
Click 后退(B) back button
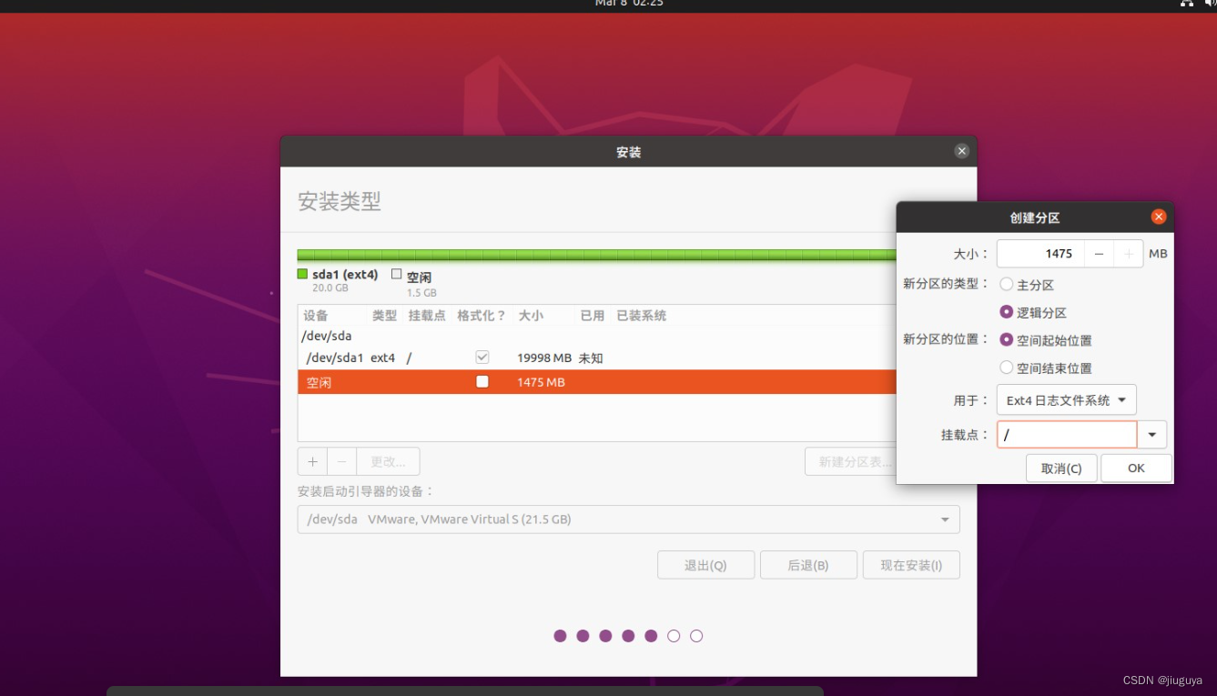pyautogui.click(x=808, y=565)
